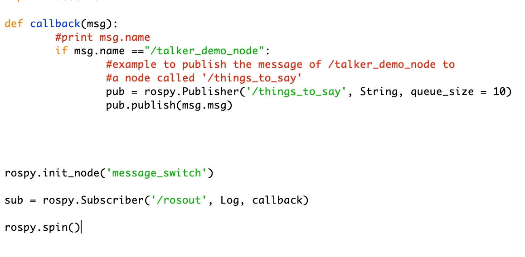Click the '#example to publish the message' comment
This screenshot has height=257, width=525.
coord(280,65)
